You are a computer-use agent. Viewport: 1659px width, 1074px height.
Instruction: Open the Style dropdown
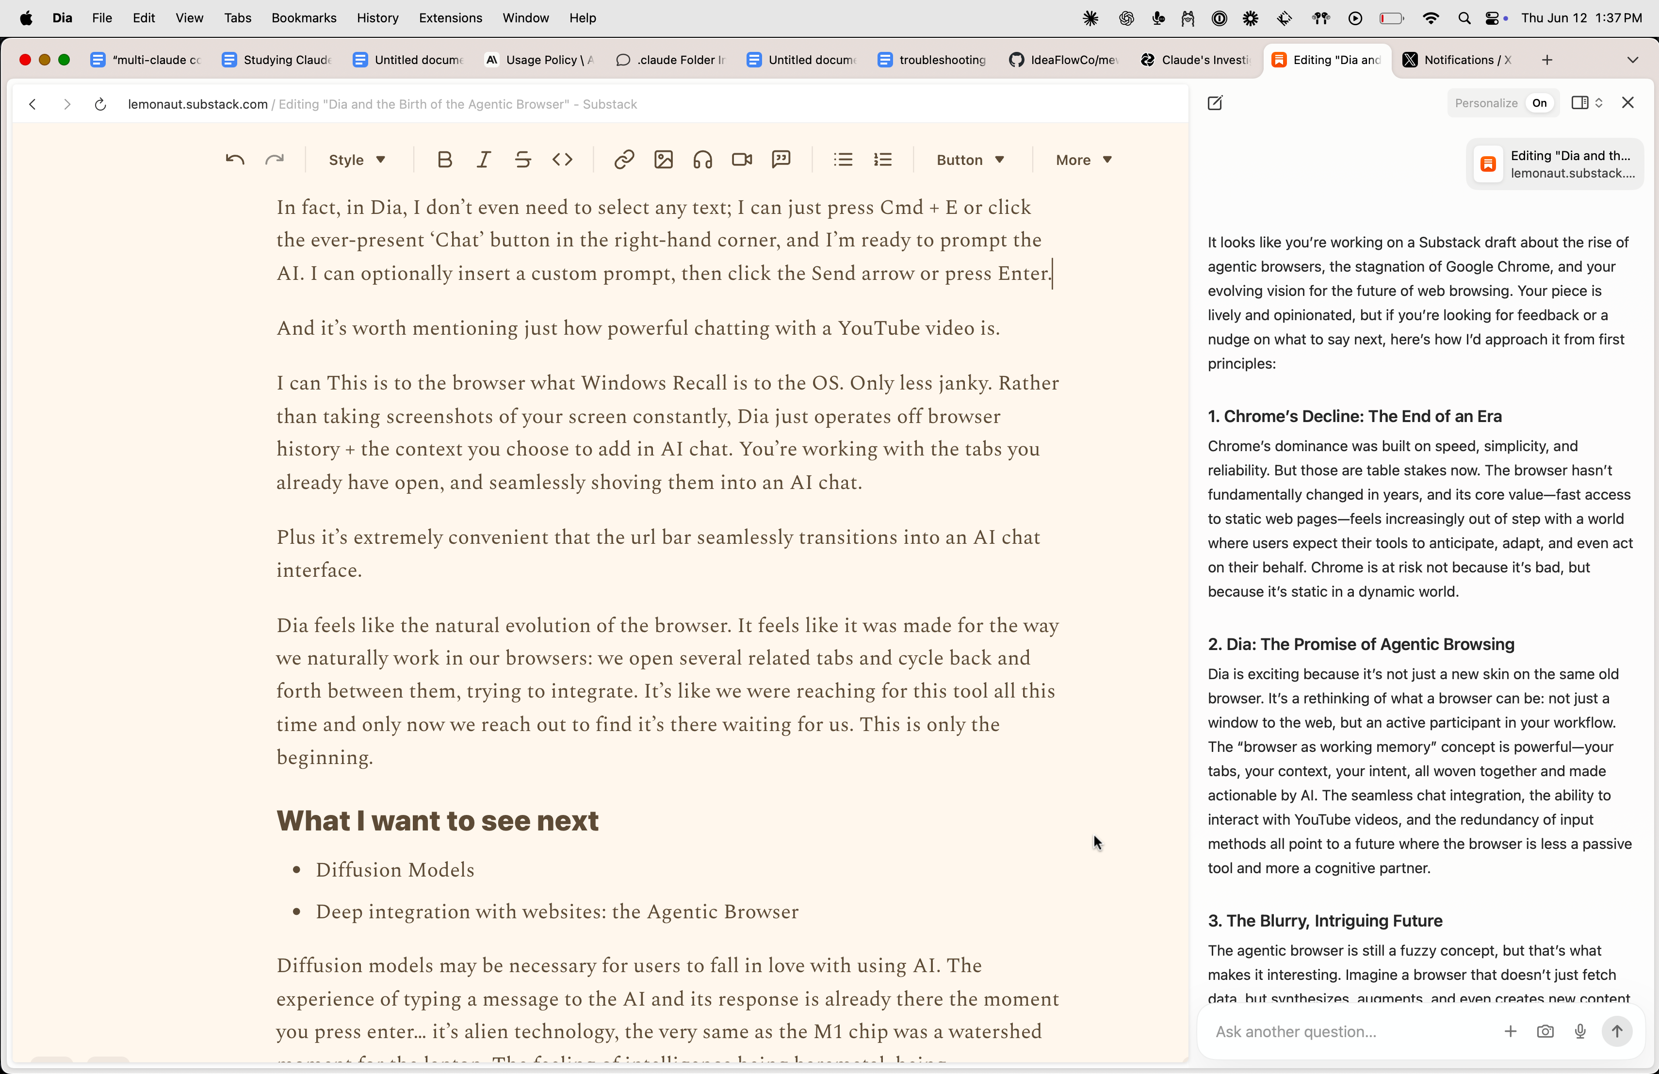(x=356, y=159)
